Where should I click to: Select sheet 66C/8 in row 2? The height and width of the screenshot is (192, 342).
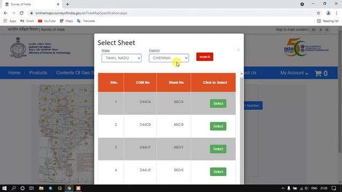click(218, 126)
